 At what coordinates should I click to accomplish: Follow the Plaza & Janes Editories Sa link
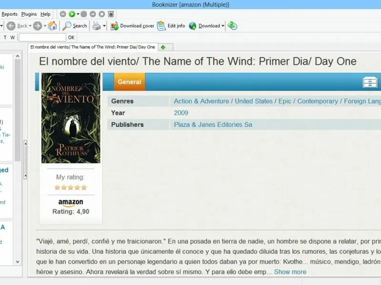click(213, 124)
